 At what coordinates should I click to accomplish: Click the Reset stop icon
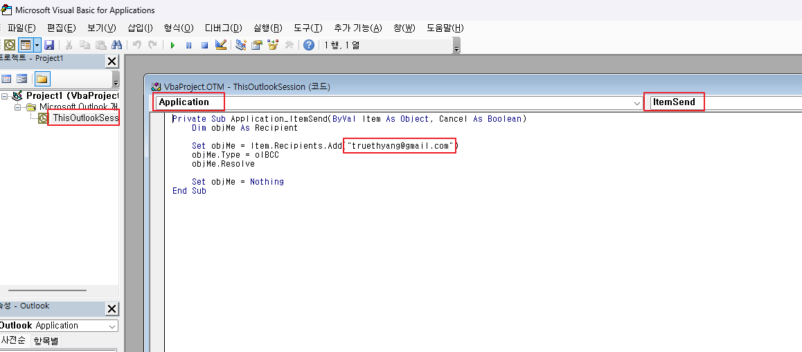click(204, 45)
